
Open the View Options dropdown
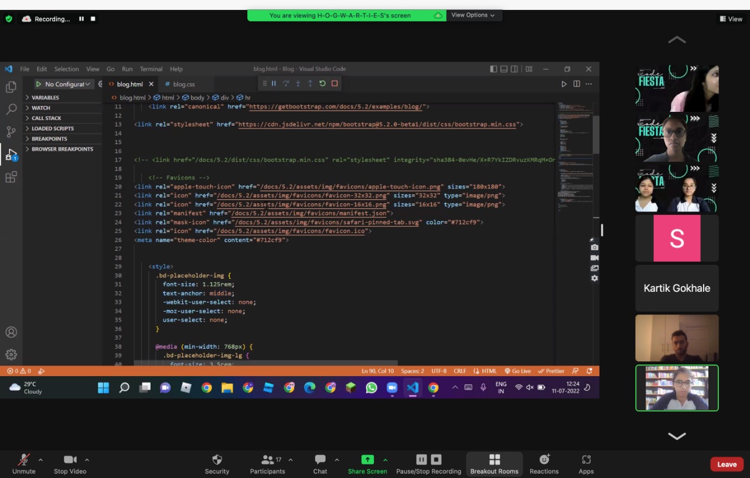(x=473, y=15)
